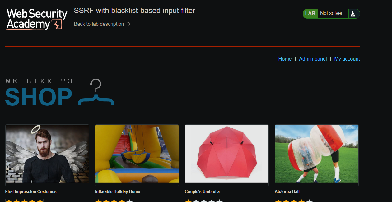Click the Inflatable Holiday Home title
Image resolution: width=392 pixels, height=202 pixels.
coord(118,192)
